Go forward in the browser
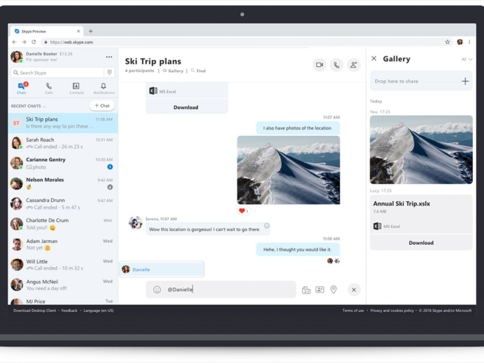Image resolution: width=484 pixels, height=363 pixels. [x=24, y=42]
